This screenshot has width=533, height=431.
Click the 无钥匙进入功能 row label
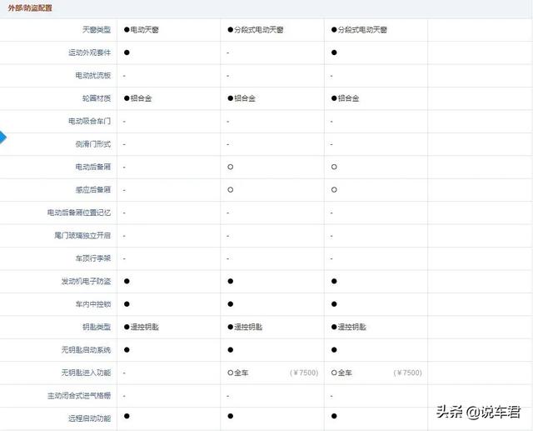pos(86,373)
